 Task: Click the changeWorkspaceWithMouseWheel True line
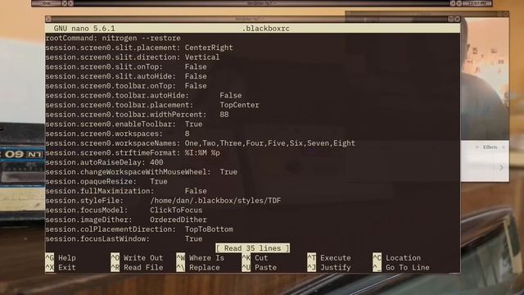[142, 172]
